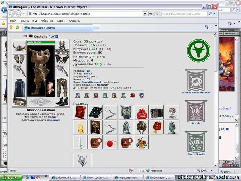This screenshot has height=181, width=241.
Task: Click the Выход link in background window
Action: tap(224, 30)
